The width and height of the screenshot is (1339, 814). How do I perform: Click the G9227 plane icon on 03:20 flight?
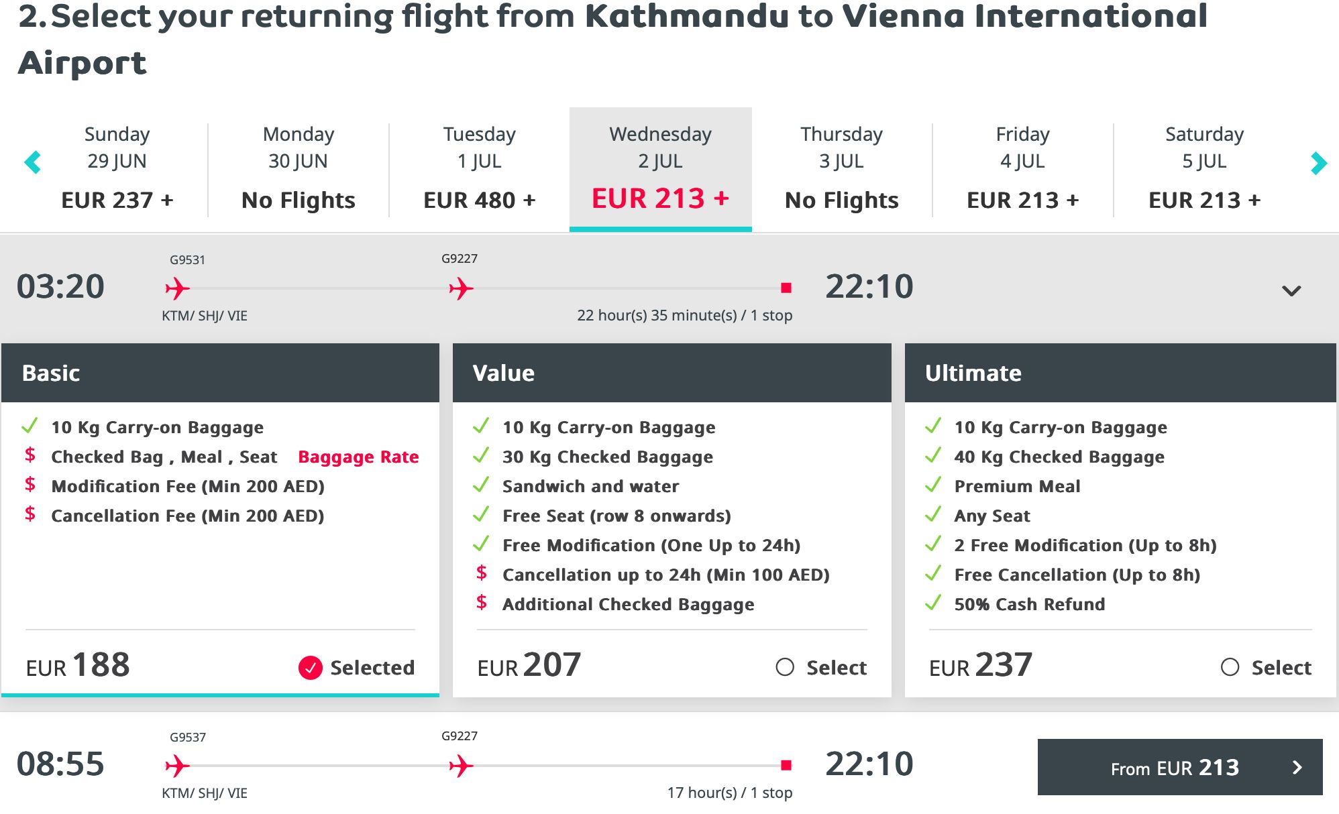point(461,289)
